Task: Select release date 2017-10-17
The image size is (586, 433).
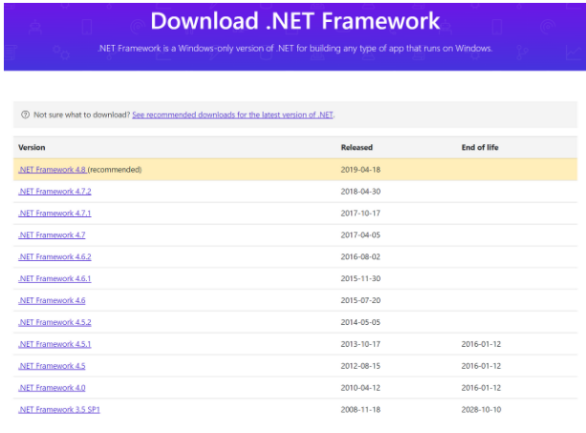Action: pyautogui.click(x=360, y=213)
